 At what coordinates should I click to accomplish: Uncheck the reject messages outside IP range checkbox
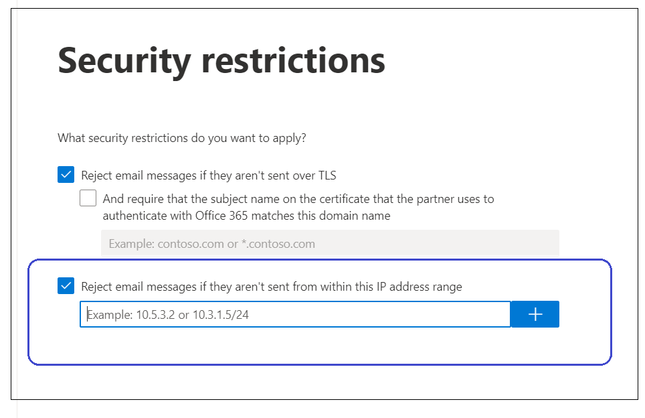[66, 287]
